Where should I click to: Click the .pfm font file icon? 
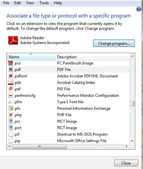[11, 102]
